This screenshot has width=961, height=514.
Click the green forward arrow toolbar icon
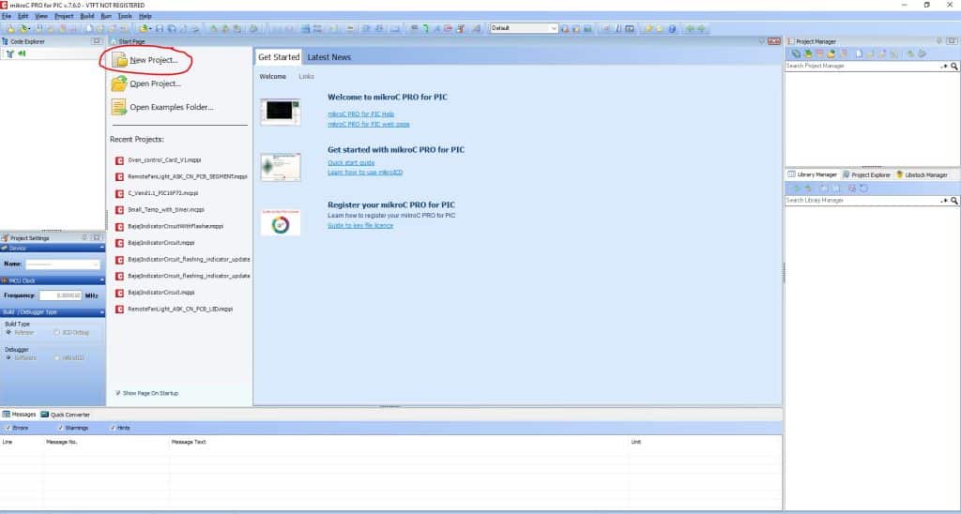tap(700, 28)
